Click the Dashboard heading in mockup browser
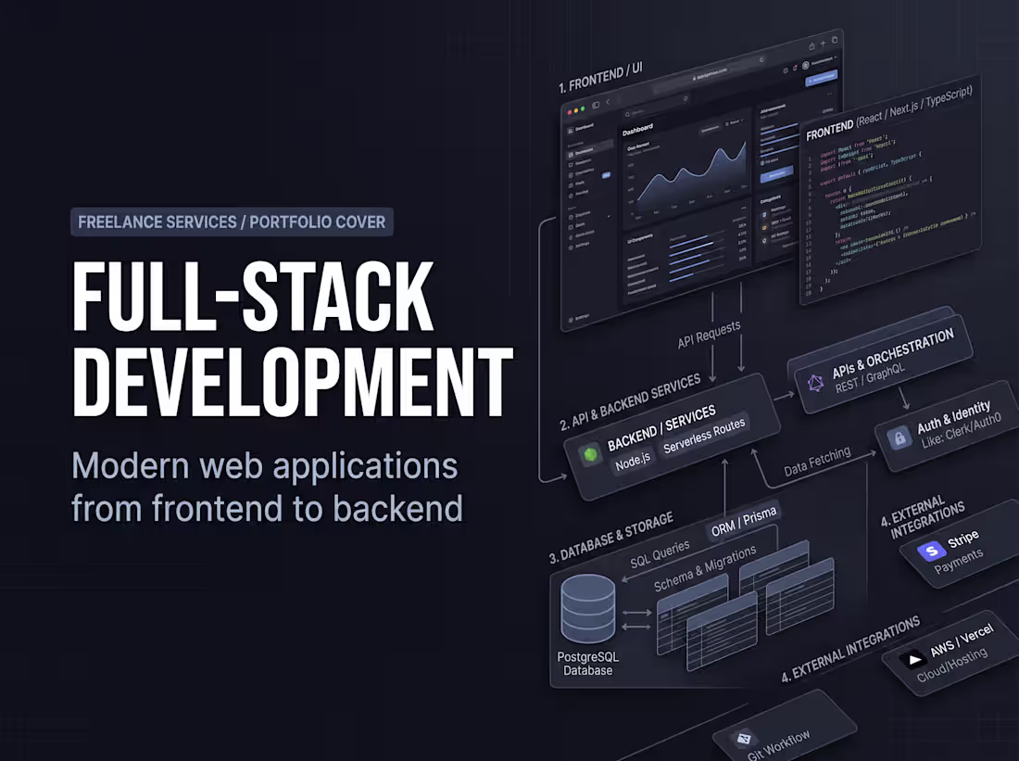The image size is (1019, 761). pyautogui.click(x=637, y=129)
